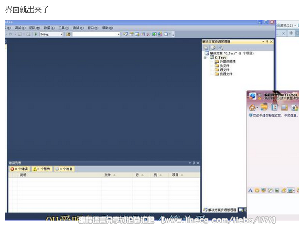Select the 头文件 folder

pyautogui.click(x=222, y=66)
